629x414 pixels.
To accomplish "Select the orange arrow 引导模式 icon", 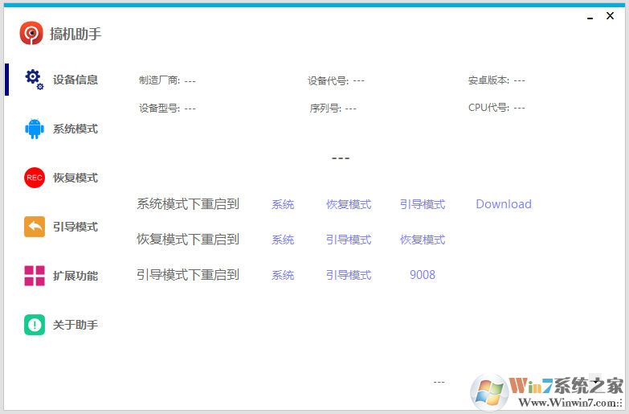I will (x=34, y=227).
